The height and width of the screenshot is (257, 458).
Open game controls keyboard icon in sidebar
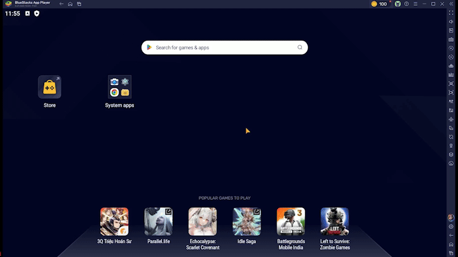click(x=451, y=39)
